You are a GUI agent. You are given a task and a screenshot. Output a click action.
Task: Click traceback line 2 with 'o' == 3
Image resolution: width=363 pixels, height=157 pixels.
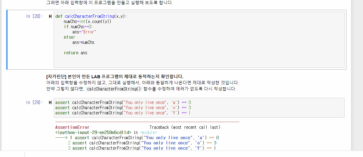(x=142, y=143)
